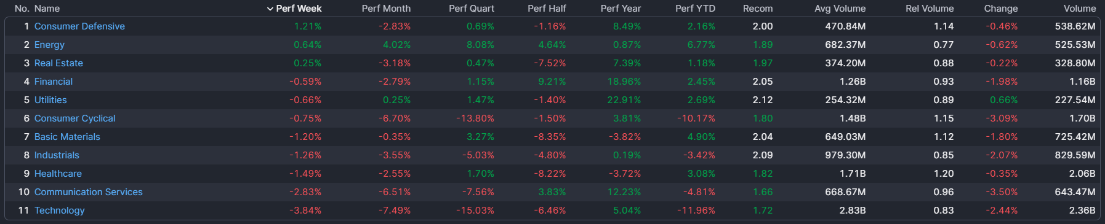Open the Real Estate sector link
Viewport: 1105px width, 224px height.
(x=58, y=63)
